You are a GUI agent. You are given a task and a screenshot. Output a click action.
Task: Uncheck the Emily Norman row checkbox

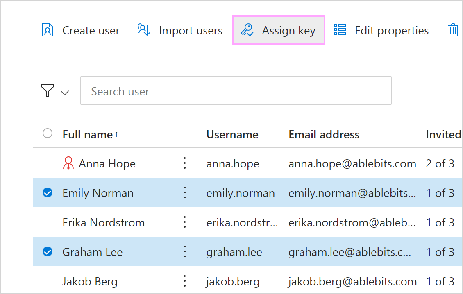point(48,192)
